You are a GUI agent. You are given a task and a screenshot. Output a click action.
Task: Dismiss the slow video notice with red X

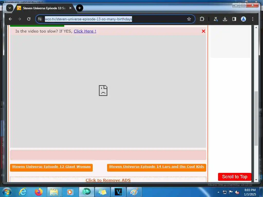point(203,31)
